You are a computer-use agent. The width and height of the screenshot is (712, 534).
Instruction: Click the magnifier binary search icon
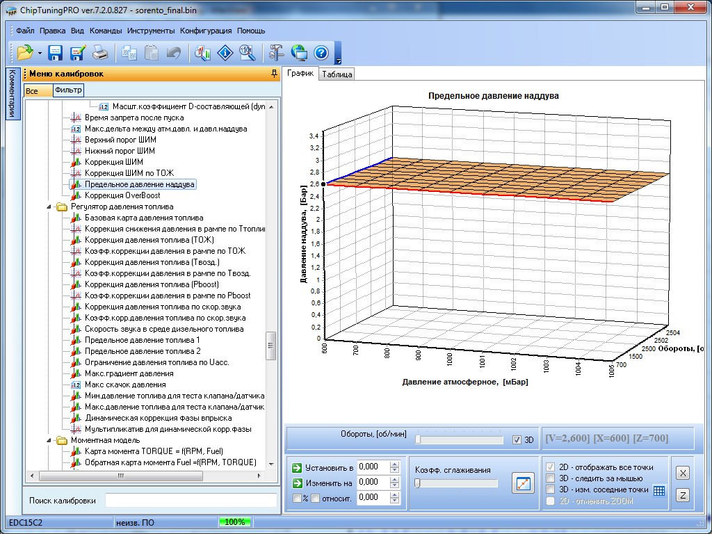[x=247, y=53]
